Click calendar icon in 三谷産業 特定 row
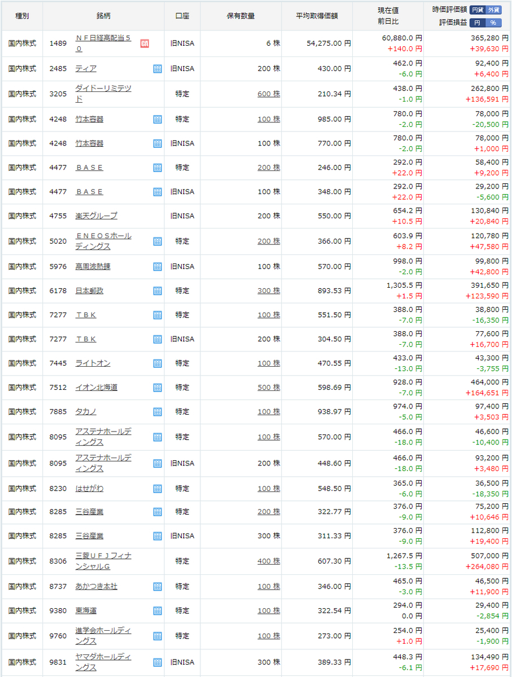The width and height of the screenshot is (512, 677). tap(157, 512)
